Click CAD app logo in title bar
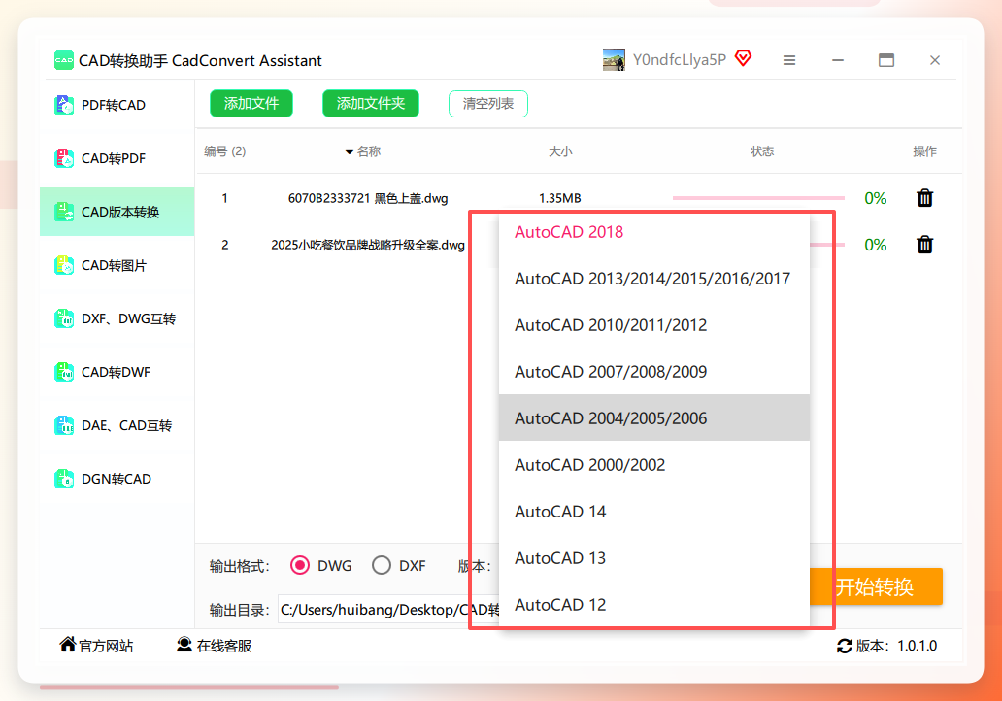This screenshot has width=1002, height=701. pyautogui.click(x=64, y=60)
